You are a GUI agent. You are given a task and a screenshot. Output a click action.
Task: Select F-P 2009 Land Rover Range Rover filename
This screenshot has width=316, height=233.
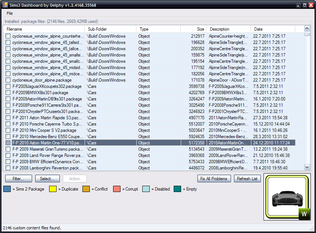[x=48, y=155]
